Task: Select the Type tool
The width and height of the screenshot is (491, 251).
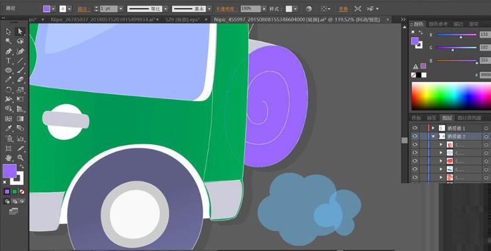Action: point(9,61)
